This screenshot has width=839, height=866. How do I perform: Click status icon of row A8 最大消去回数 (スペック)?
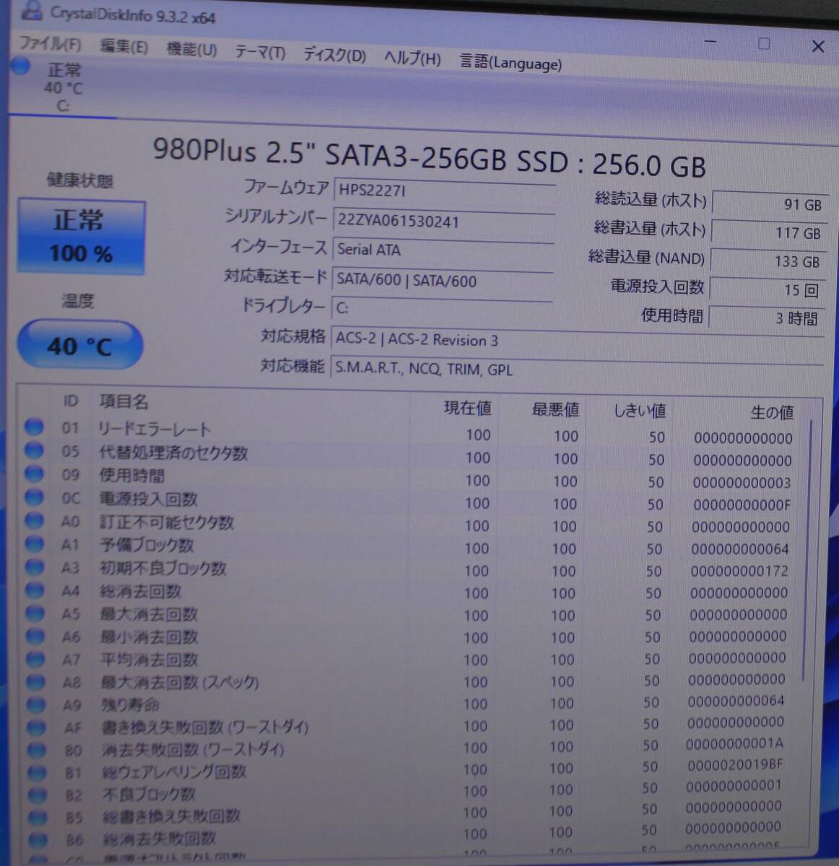35,681
